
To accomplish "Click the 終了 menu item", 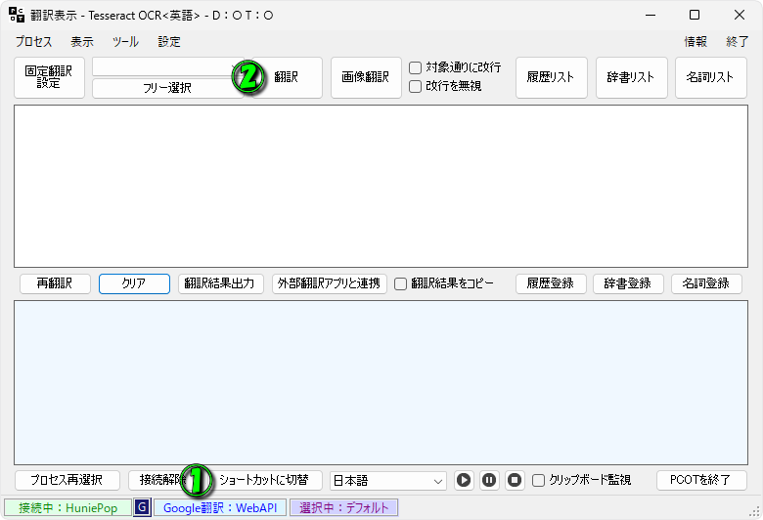I will pos(738,42).
